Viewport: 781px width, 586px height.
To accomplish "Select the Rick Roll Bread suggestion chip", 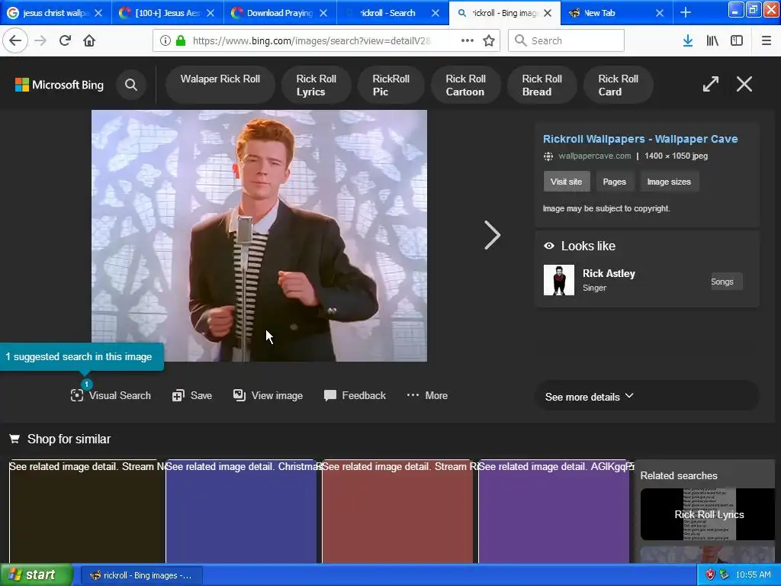I will point(542,85).
